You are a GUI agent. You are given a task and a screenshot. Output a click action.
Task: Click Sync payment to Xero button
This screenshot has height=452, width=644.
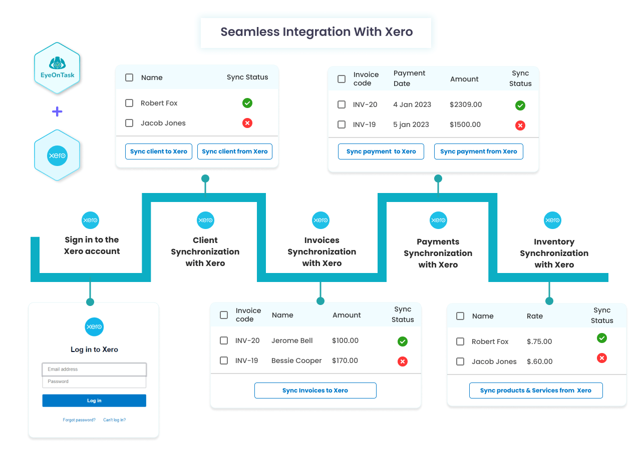[381, 151]
